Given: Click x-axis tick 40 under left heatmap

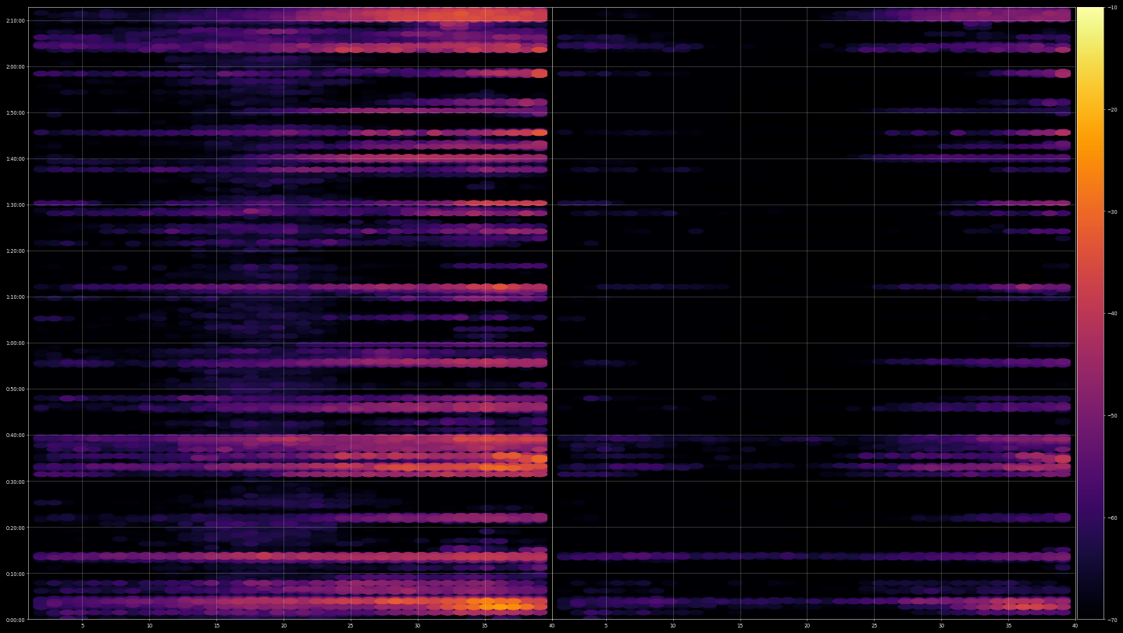Looking at the screenshot, I should (x=552, y=626).
